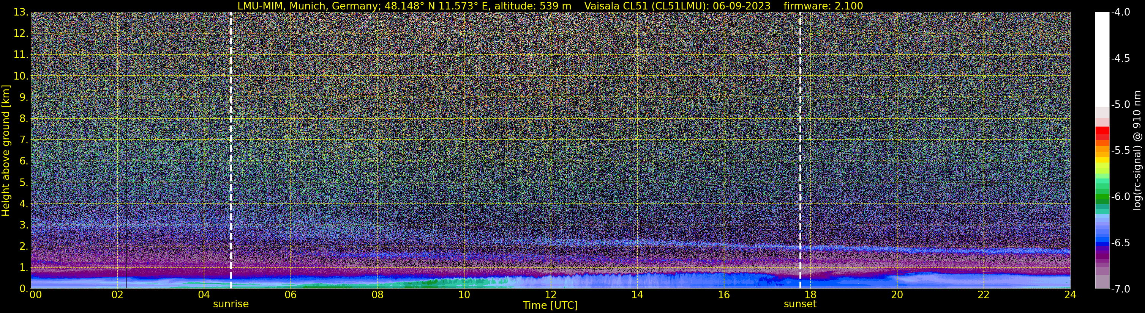The image size is (1145, 313).
Task: Click the time axis tick label '20'
Action: tap(897, 295)
